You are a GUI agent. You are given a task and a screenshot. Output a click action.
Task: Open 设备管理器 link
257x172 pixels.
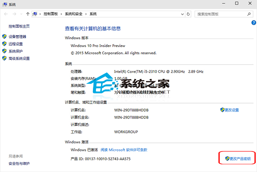17,37
